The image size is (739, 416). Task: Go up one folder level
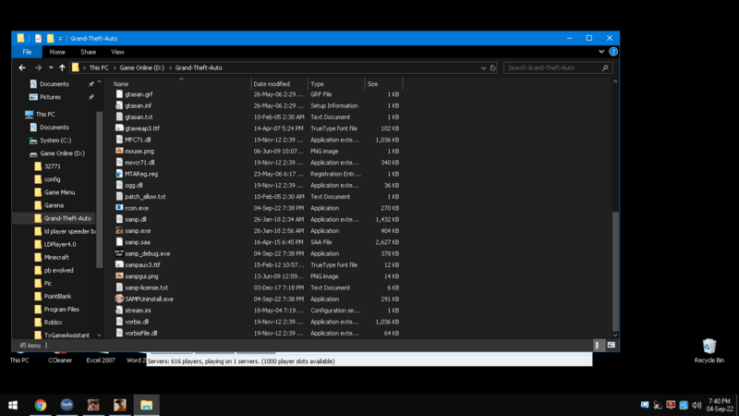[x=62, y=67]
